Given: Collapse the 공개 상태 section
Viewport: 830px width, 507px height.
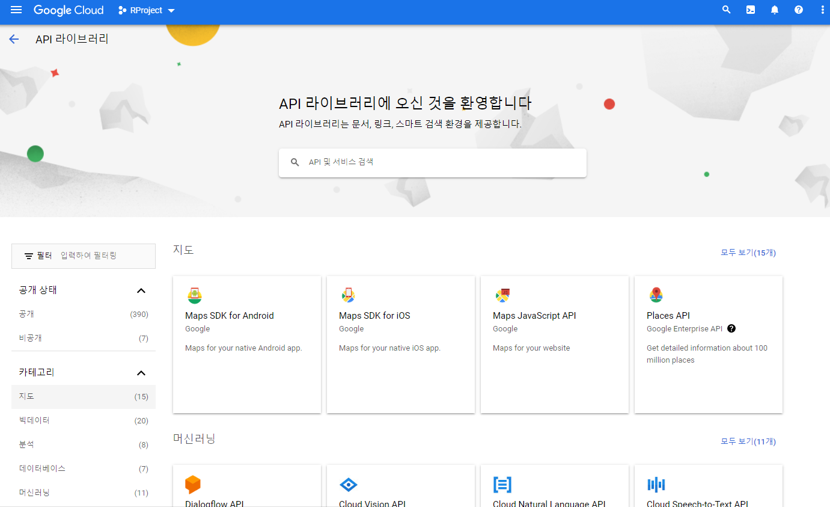Looking at the screenshot, I should point(141,290).
